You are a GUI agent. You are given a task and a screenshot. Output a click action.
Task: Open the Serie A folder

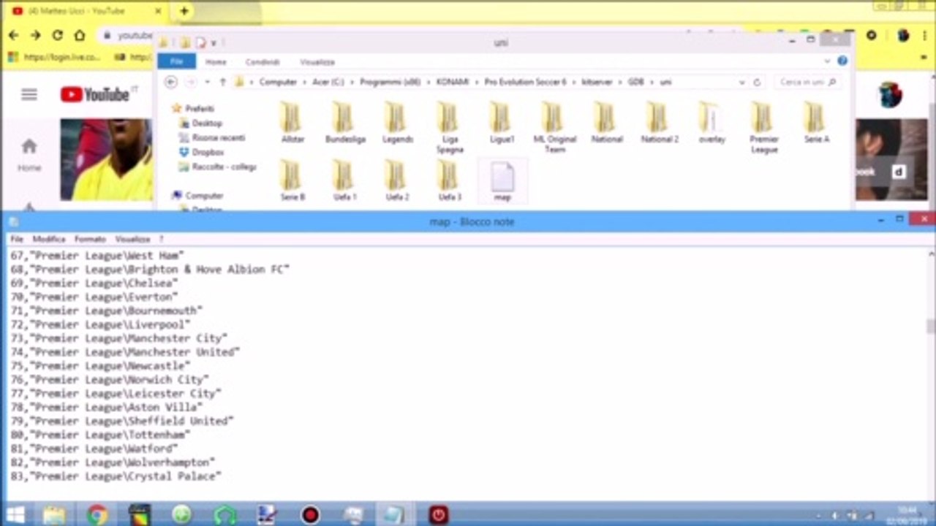point(816,122)
